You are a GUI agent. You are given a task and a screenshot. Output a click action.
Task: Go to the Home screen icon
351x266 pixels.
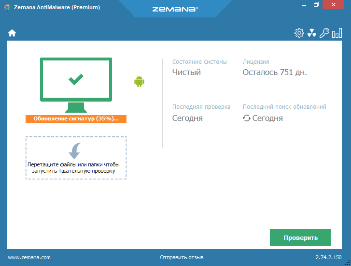coord(12,33)
